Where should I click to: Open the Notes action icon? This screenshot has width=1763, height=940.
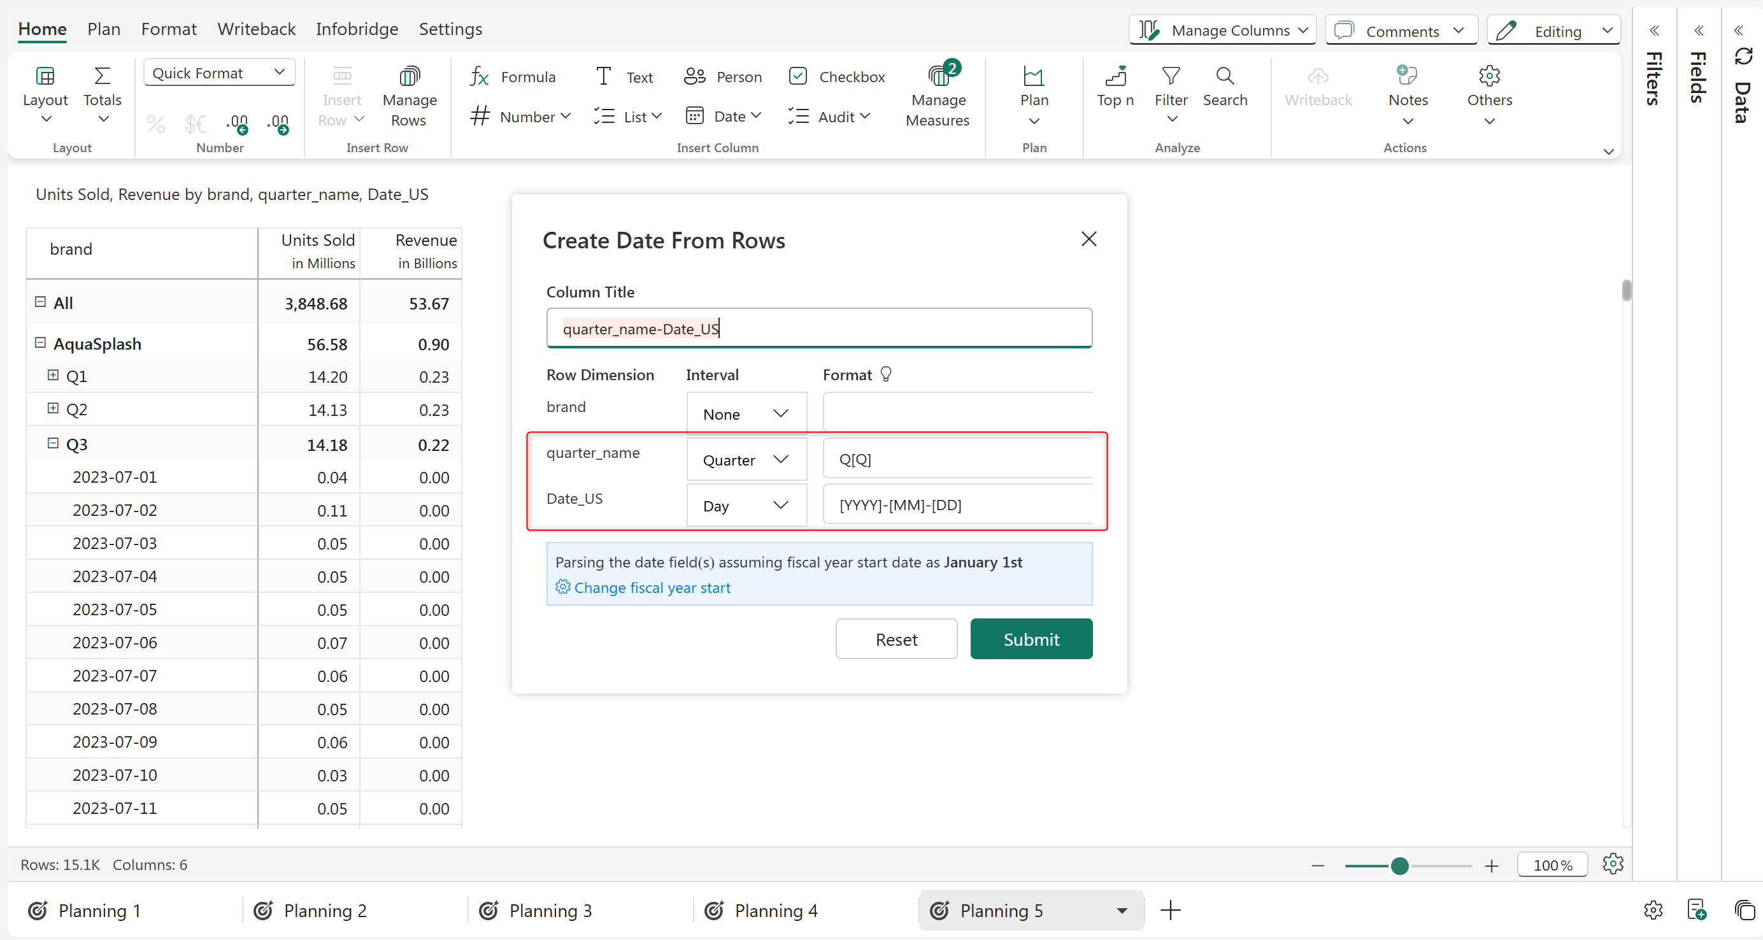pos(1407,76)
